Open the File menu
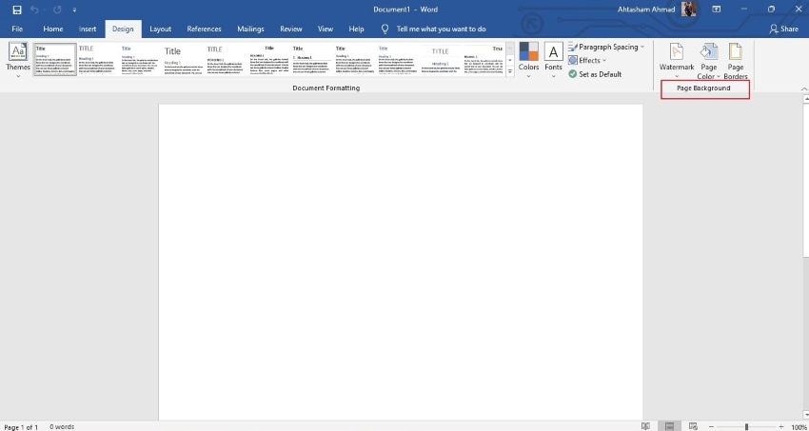Image resolution: width=809 pixels, height=431 pixels. click(x=17, y=29)
